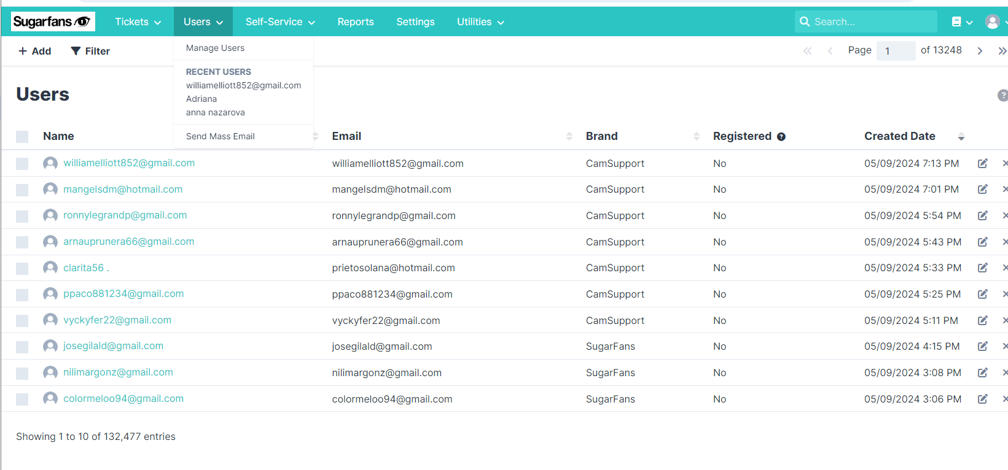This screenshot has height=470, width=1008.
Task: Edit the mangelsdm@hotmail.com user row
Action: tap(983, 189)
